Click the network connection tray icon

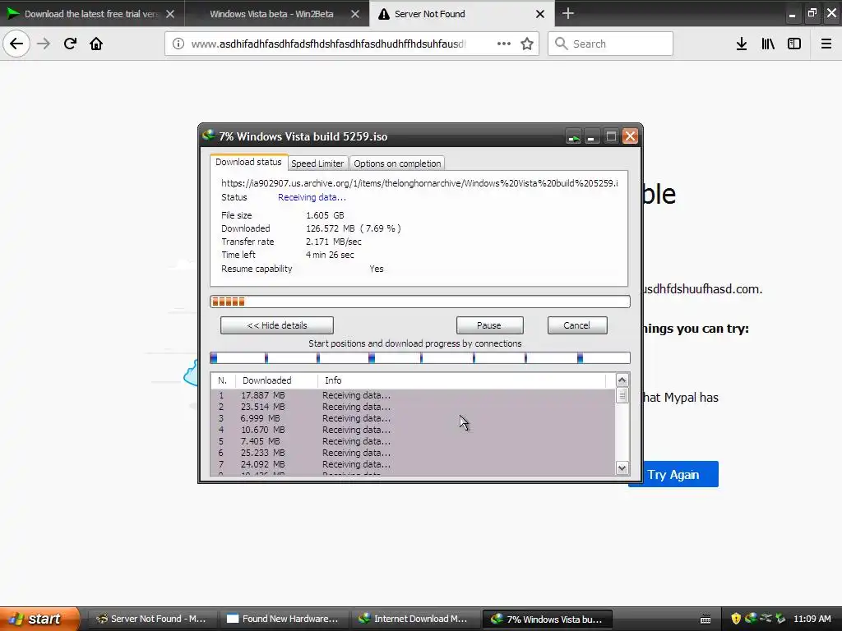click(766, 618)
